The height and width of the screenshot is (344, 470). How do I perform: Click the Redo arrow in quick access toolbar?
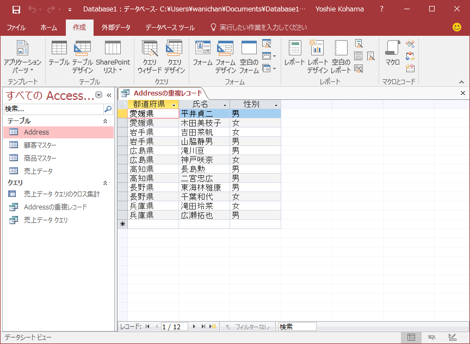51,9
